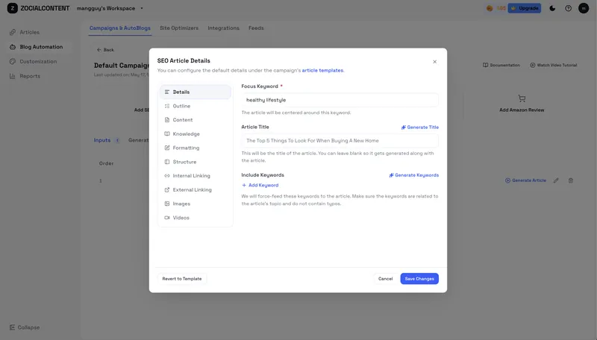Viewport: 597px width, 340px height.
Task: Open the Details section in the dialog sidebar
Action: click(195, 92)
